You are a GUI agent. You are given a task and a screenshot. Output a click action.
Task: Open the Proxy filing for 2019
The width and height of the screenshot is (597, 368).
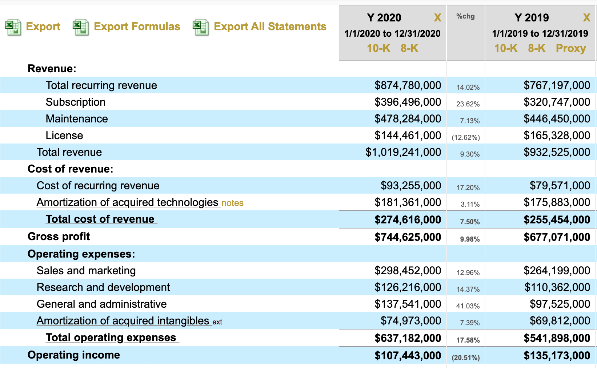click(x=570, y=48)
